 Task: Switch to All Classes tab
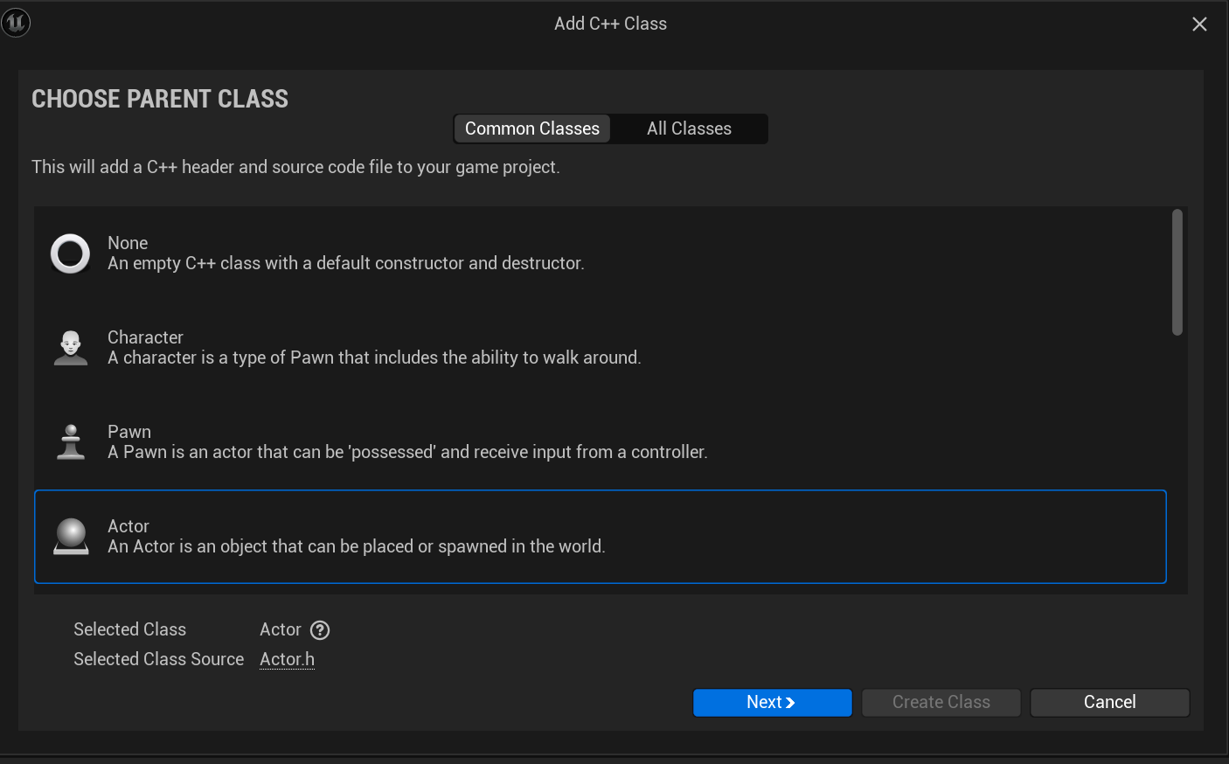click(x=689, y=128)
